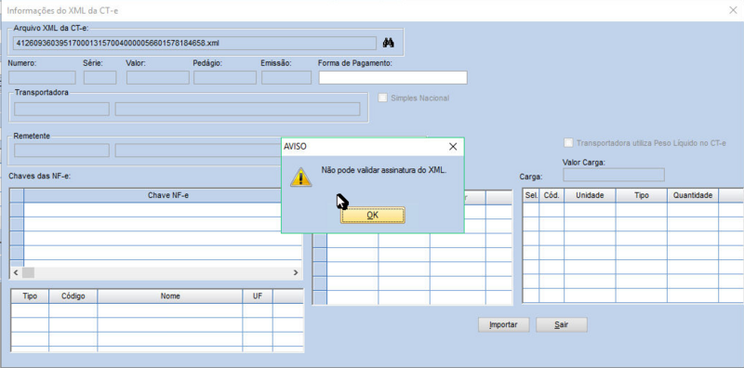Click right arrow of Chaves NF-e scrollbar
The height and width of the screenshot is (368, 744).
295,272
